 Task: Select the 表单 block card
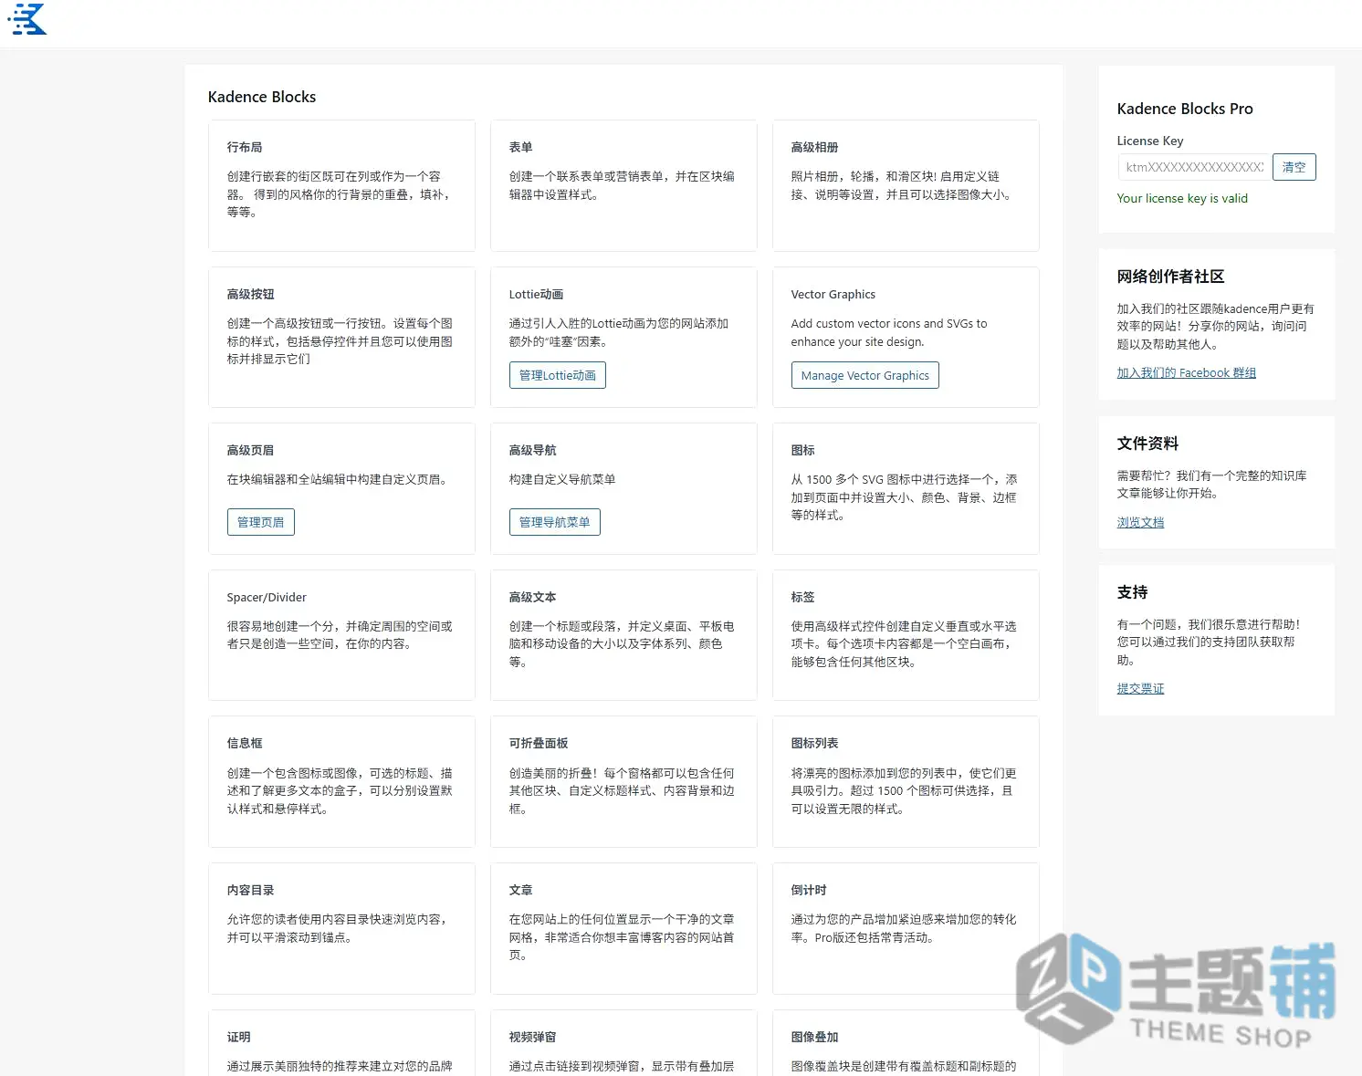(x=623, y=185)
